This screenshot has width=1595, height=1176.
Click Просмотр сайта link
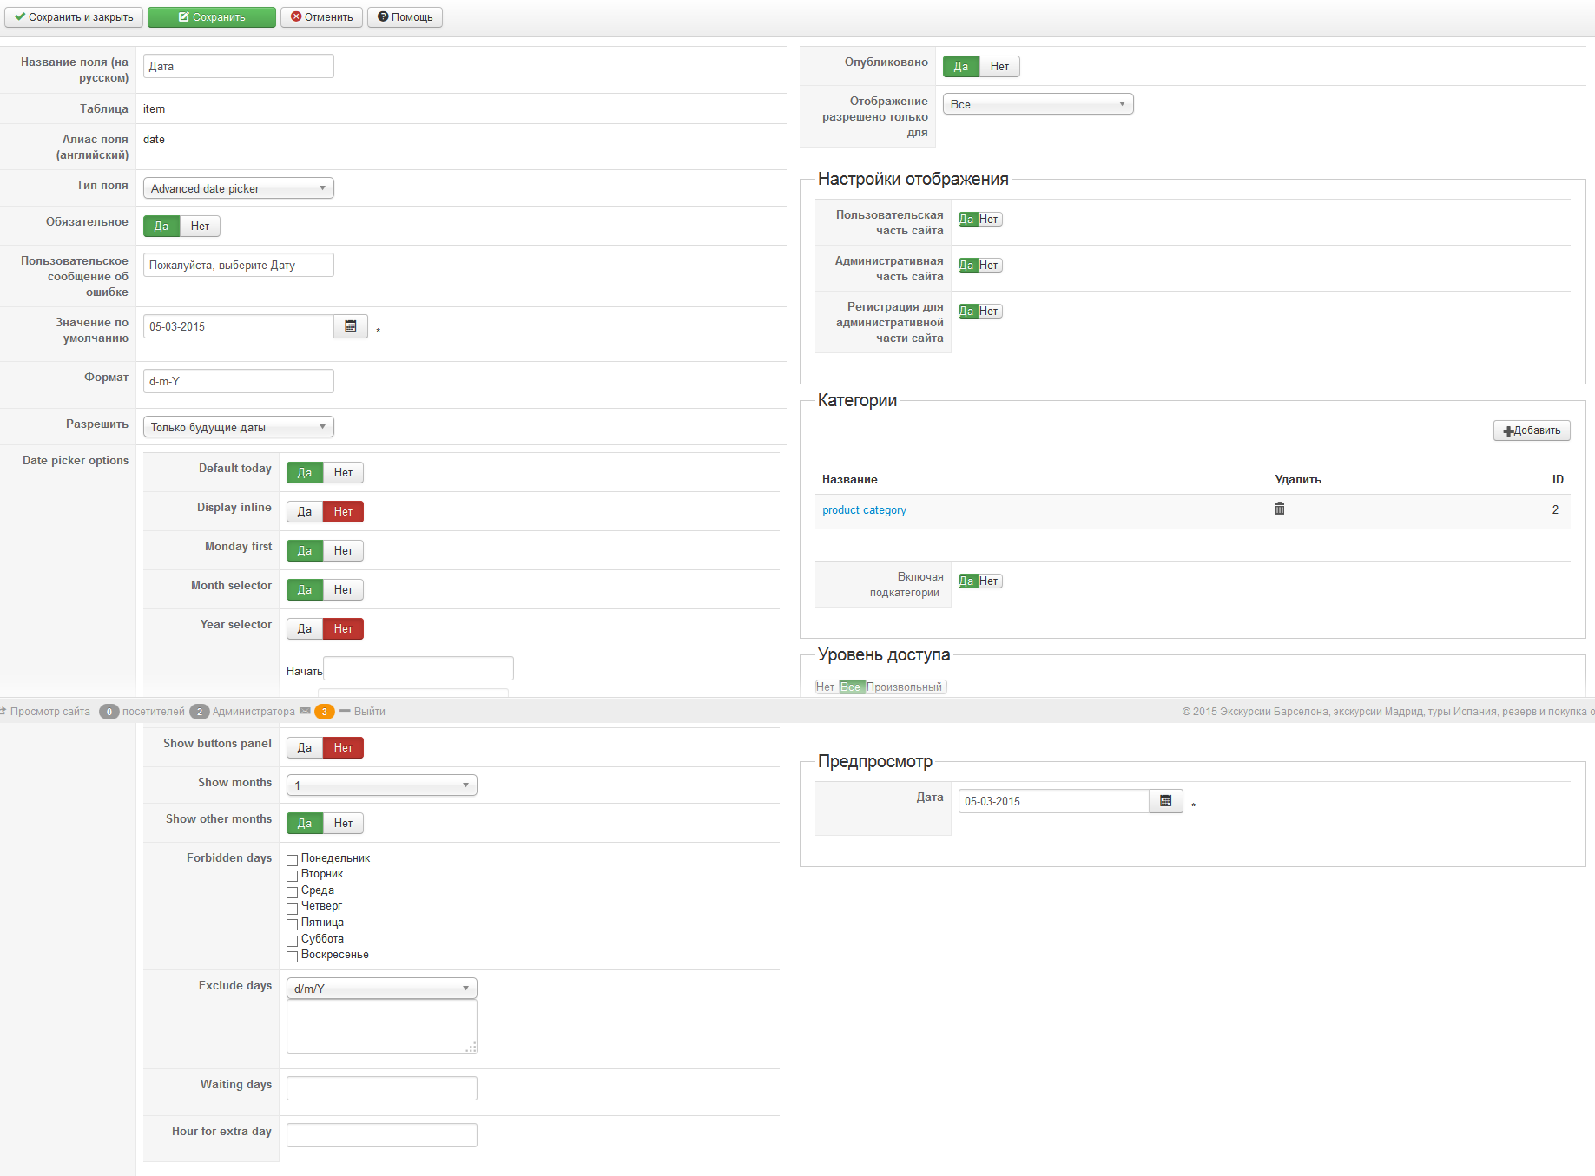[50, 712]
